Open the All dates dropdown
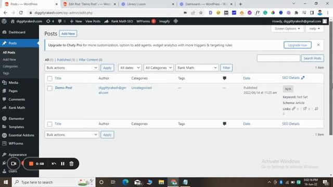This screenshot has height=187, width=333. (130, 68)
